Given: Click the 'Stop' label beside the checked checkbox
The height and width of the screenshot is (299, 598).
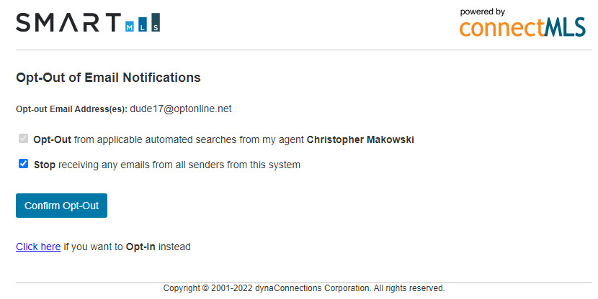Looking at the screenshot, I should point(45,165).
